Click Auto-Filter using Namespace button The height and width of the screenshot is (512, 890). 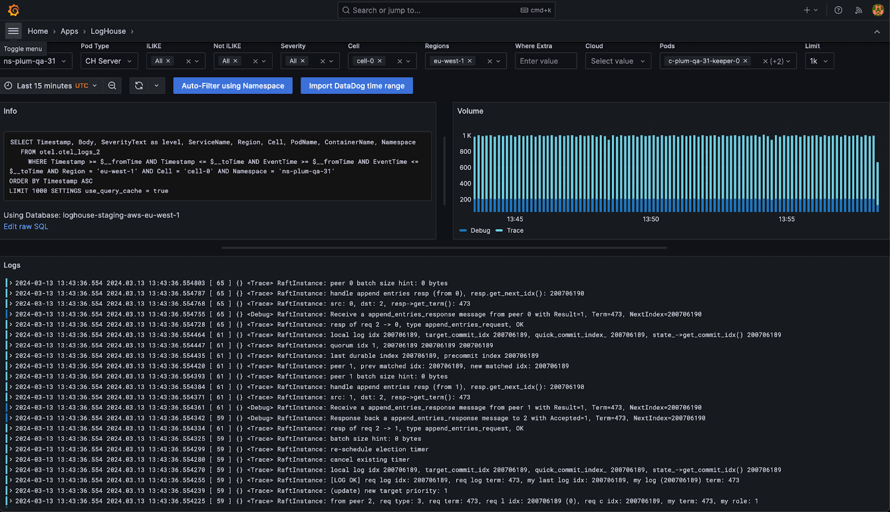tap(233, 86)
